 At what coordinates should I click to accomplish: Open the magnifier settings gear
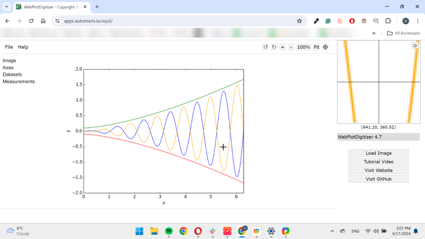tap(415, 45)
